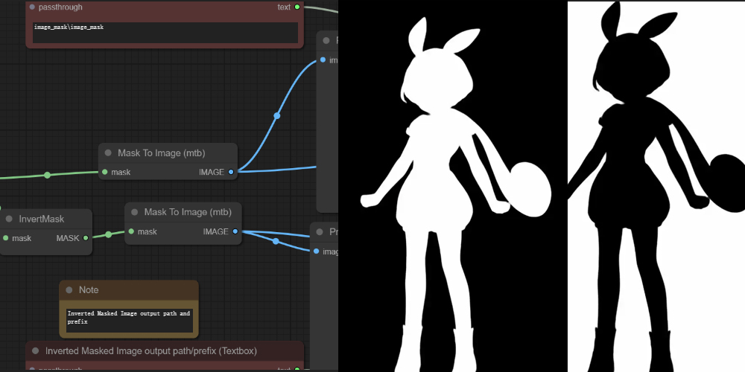Select the Mask To Image (mtb) title beside InvertMask

tap(188, 212)
